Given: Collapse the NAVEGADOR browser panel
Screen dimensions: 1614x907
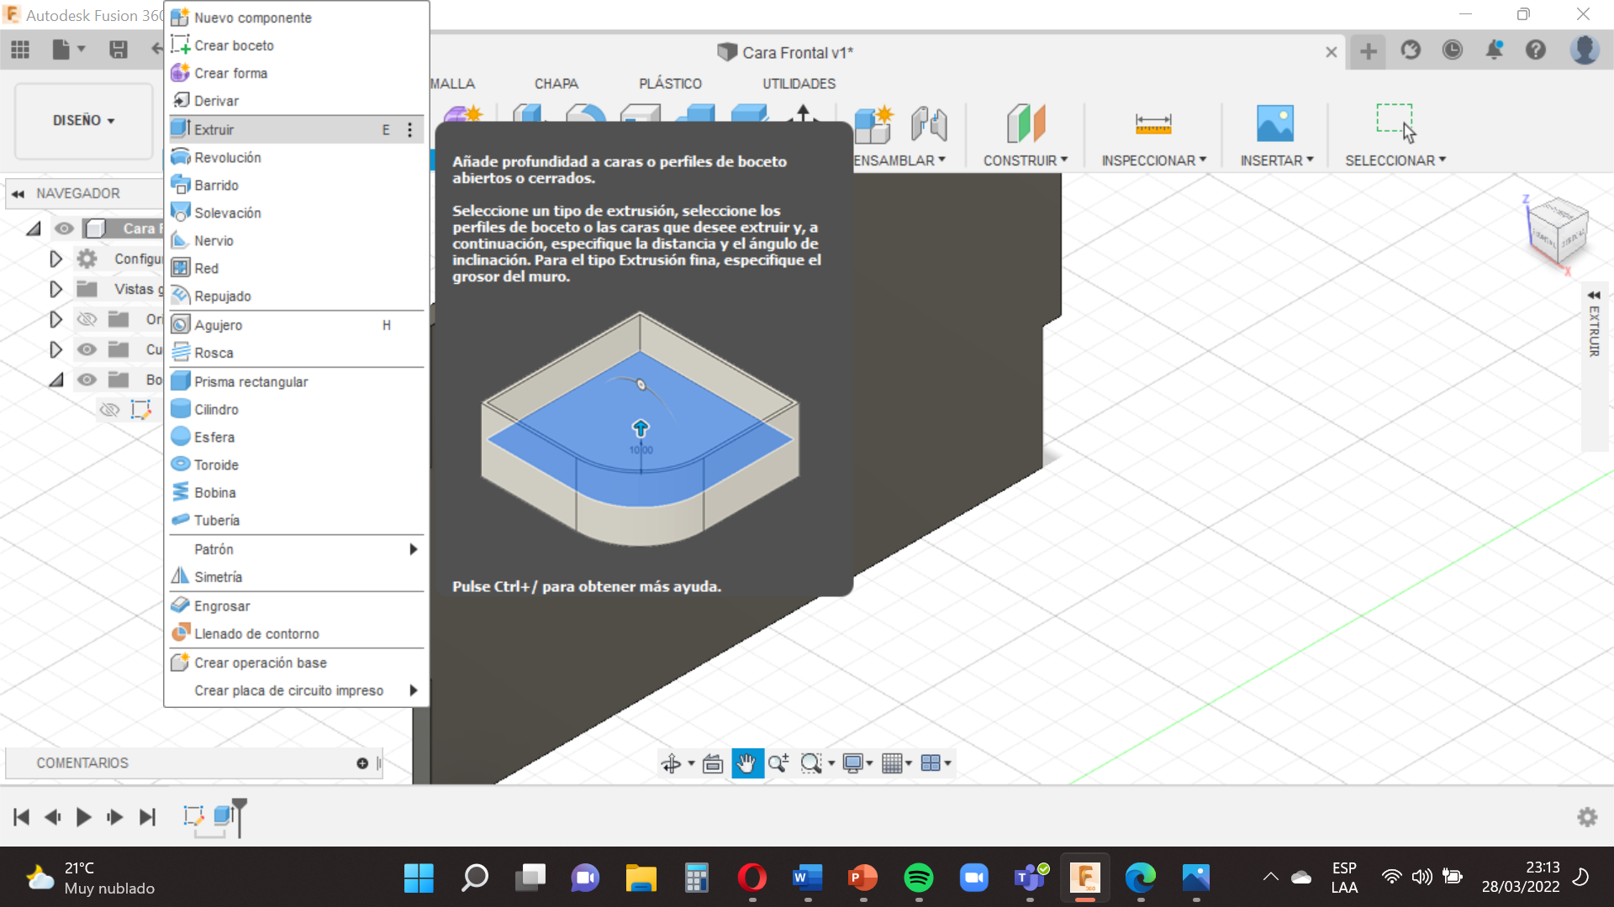Looking at the screenshot, I should pyautogui.click(x=18, y=194).
